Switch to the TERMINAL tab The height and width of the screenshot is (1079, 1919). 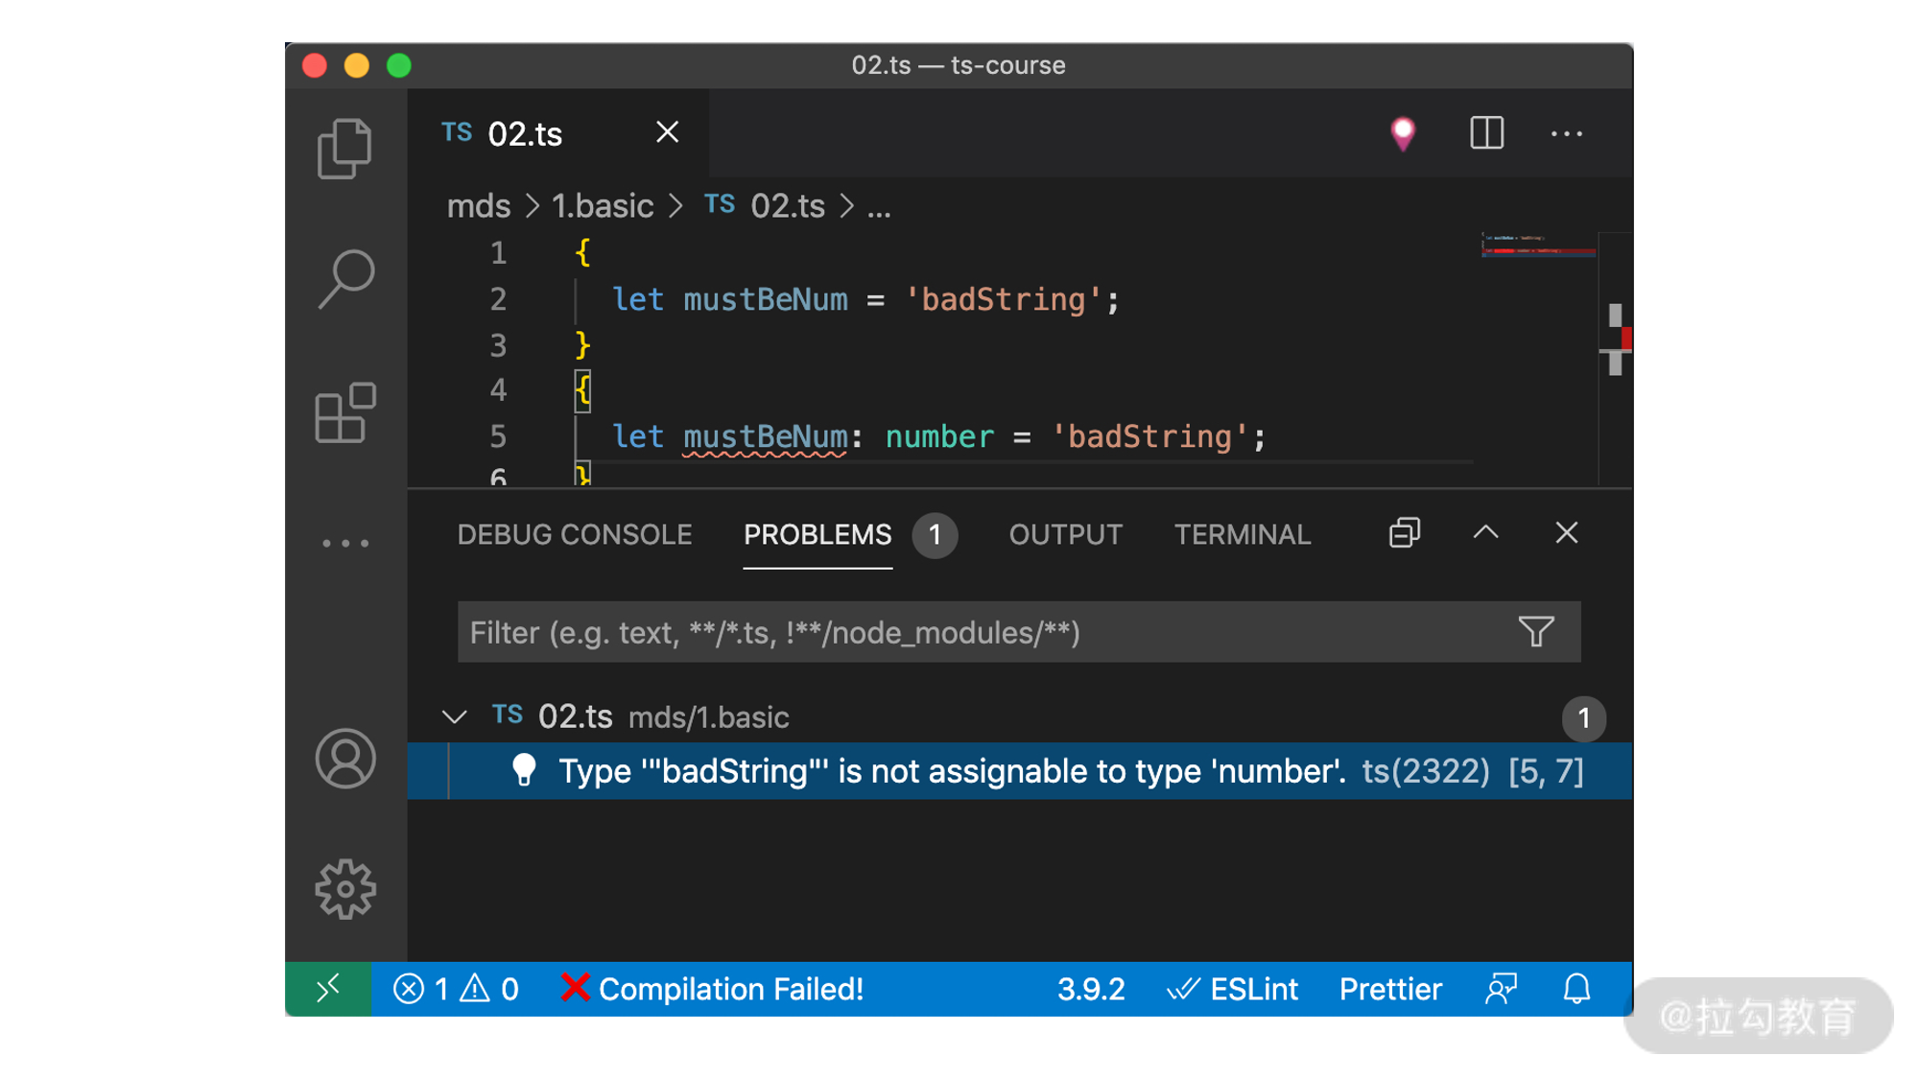(x=1243, y=534)
